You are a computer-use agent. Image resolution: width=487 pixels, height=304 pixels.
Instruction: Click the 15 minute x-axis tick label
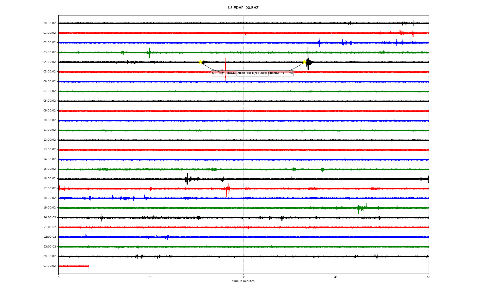[151, 277]
